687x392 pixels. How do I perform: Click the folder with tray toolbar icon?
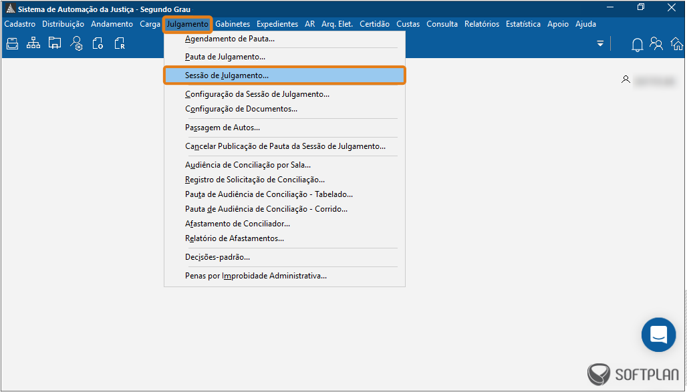pos(55,43)
